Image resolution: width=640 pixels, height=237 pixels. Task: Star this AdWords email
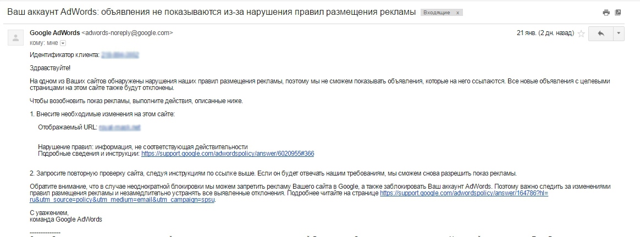[x=581, y=34]
